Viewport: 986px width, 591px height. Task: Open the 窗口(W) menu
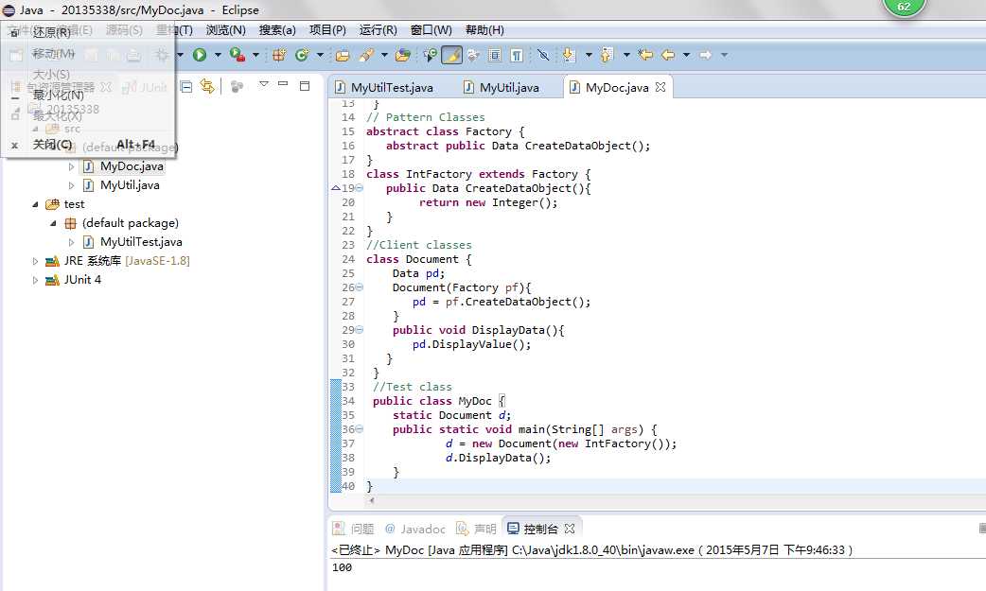pos(431,30)
